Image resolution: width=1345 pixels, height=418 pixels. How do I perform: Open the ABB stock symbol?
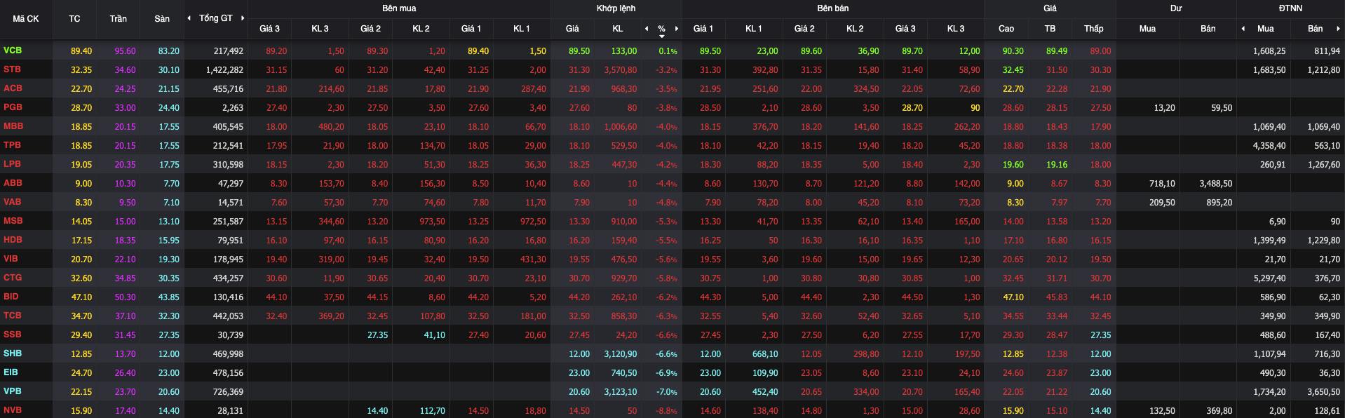[x=13, y=183]
